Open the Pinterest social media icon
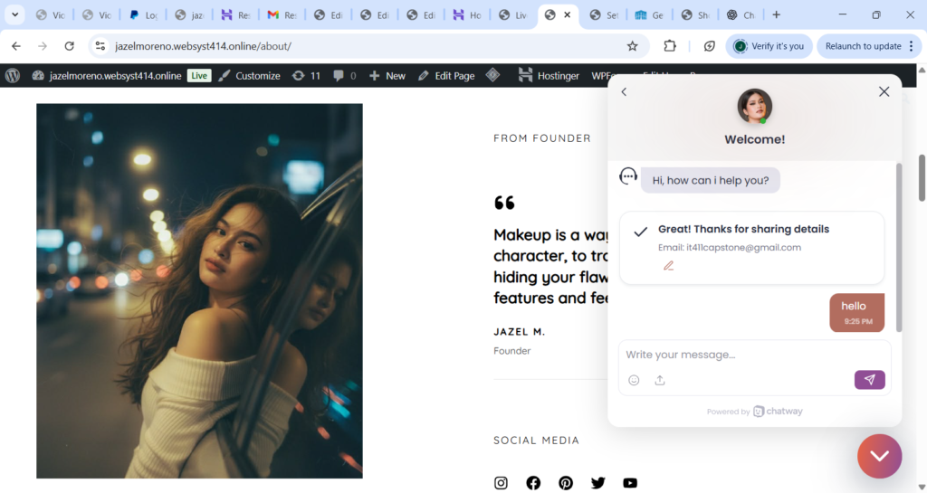The height and width of the screenshot is (493, 927). point(566,483)
